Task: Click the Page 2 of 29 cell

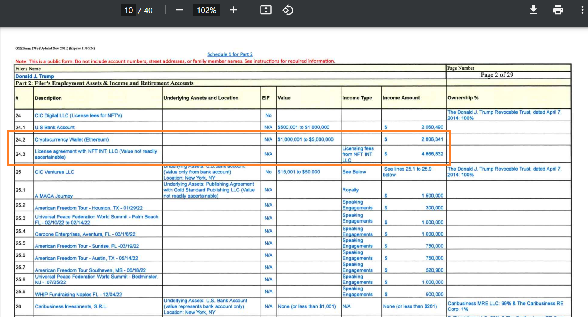Action: [497, 75]
